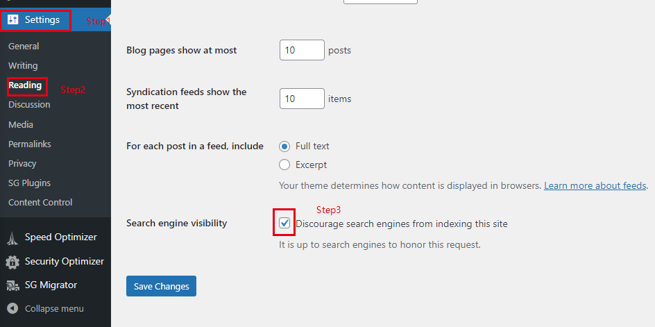This screenshot has width=655, height=327.
Task: Click the Settings sliders icon in sidebar
Action: pyautogui.click(x=12, y=20)
